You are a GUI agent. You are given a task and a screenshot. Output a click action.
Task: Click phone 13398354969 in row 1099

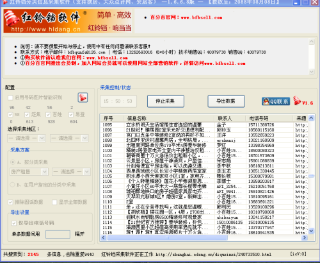(261, 145)
